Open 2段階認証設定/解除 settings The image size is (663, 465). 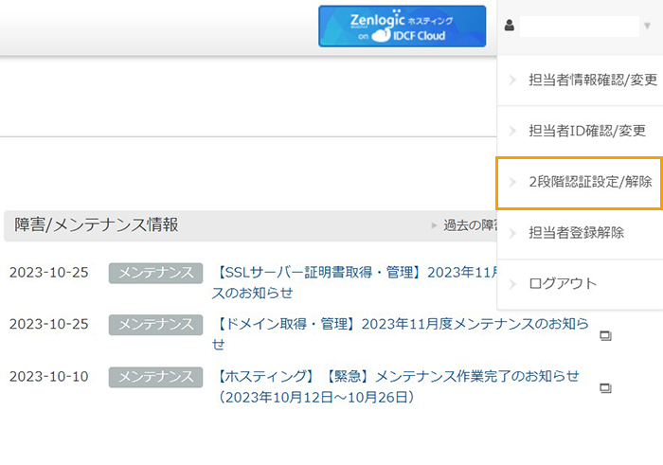pyautogui.click(x=590, y=182)
